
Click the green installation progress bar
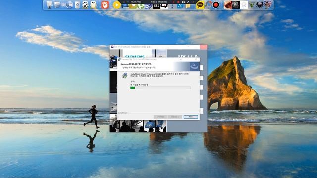coord(160,88)
